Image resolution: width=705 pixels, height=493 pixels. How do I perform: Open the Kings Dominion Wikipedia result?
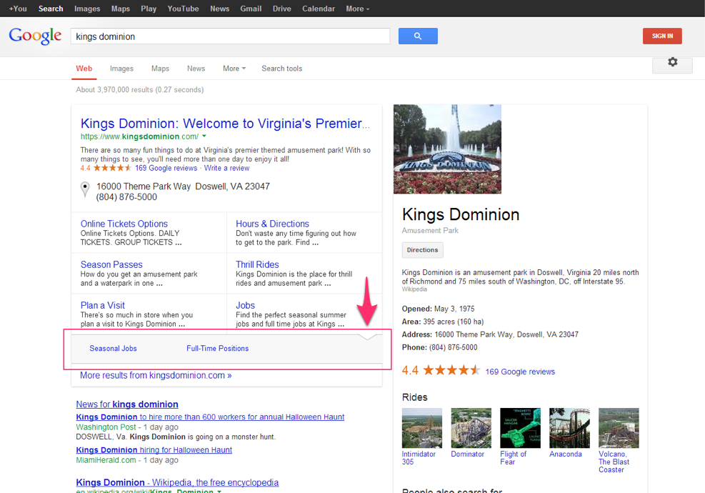[177, 482]
